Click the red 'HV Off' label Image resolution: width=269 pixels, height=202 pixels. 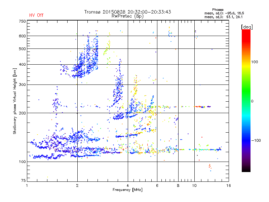36,15
